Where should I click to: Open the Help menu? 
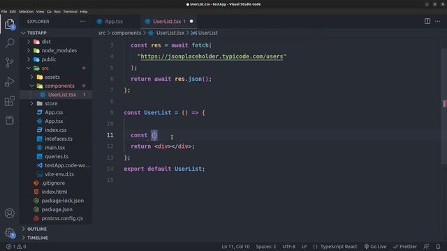click(x=84, y=12)
